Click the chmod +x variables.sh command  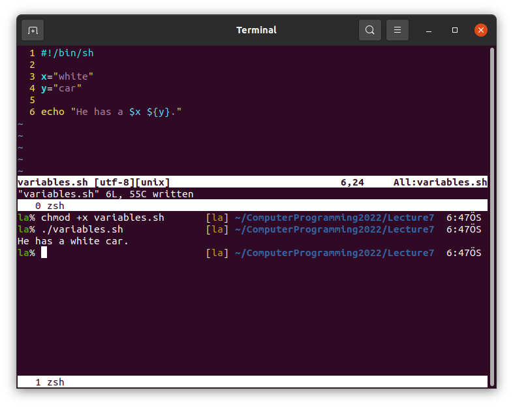102,218
